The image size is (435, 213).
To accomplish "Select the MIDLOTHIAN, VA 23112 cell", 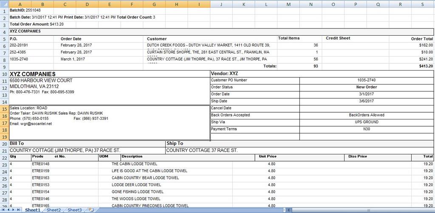I will 34,86.
